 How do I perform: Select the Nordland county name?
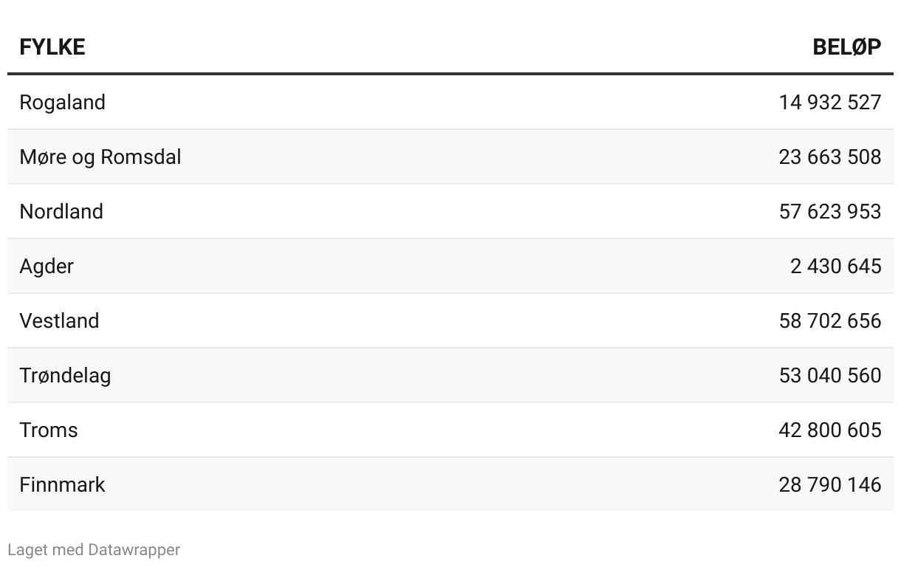click(x=61, y=211)
